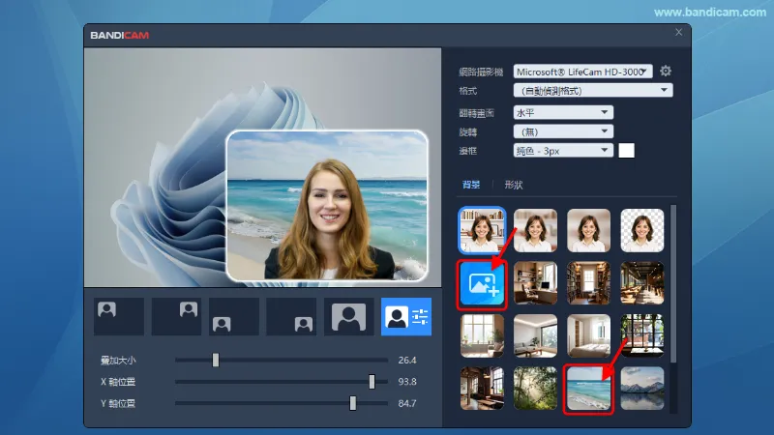Click the overlay size slider handle
This screenshot has width=774, height=435.
pos(216,360)
